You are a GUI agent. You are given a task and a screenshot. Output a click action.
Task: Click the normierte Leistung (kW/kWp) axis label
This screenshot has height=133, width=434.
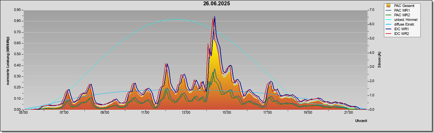coord(7,60)
